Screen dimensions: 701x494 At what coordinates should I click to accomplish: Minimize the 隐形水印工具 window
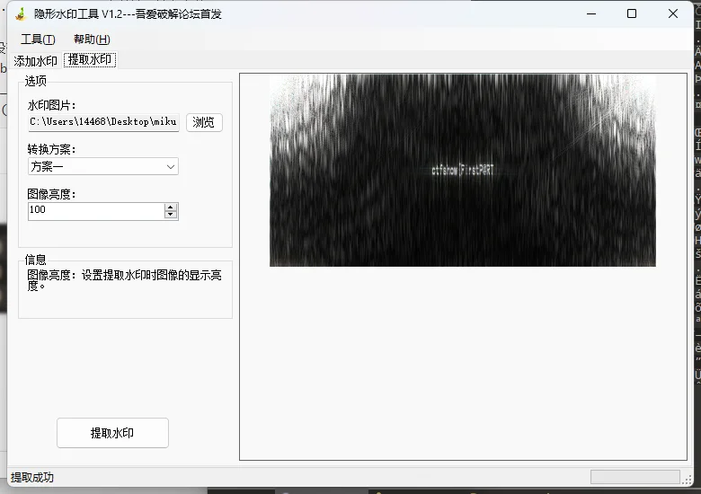tap(590, 13)
